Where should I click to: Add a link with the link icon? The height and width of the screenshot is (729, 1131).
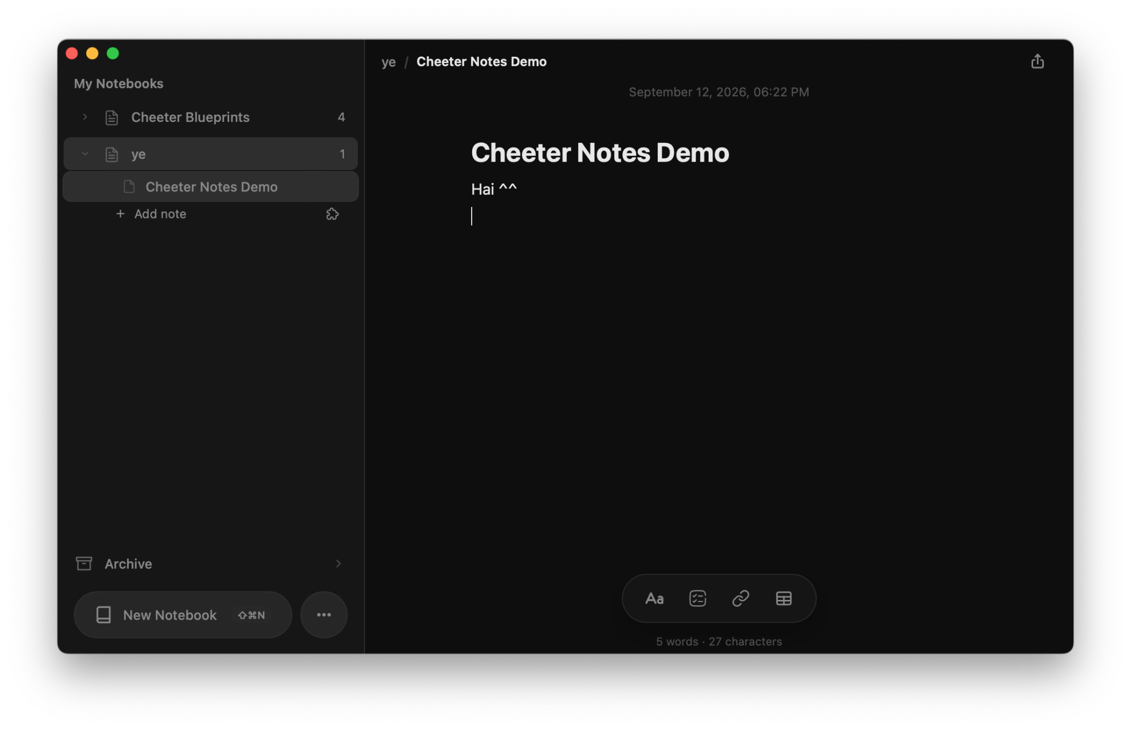click(741, 598)
